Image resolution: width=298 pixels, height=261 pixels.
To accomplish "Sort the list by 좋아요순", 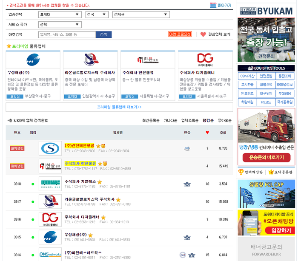I will tap(225, 120).
